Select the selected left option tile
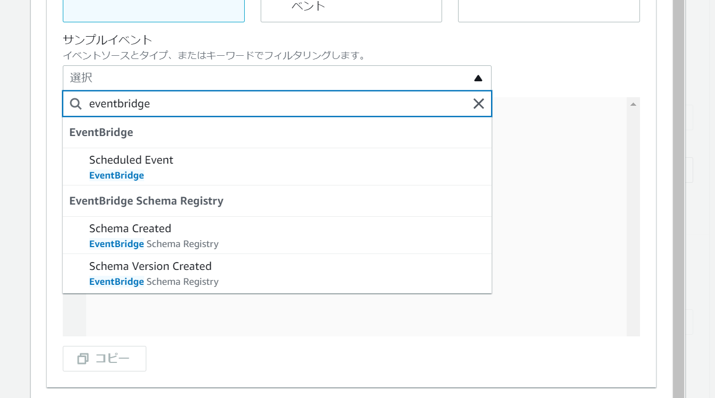Image resolution: width=715 pixels, height=398 pixels. pyautogui.click(x=154, y=11)
